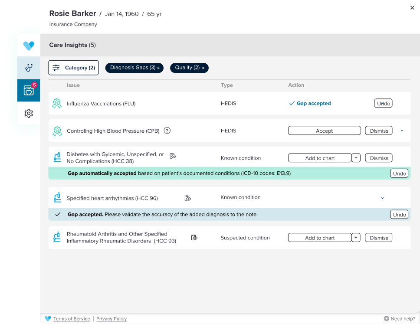Open the Privacy Policy link
This screenshot has width=420, height=324.
pos(112,319)
